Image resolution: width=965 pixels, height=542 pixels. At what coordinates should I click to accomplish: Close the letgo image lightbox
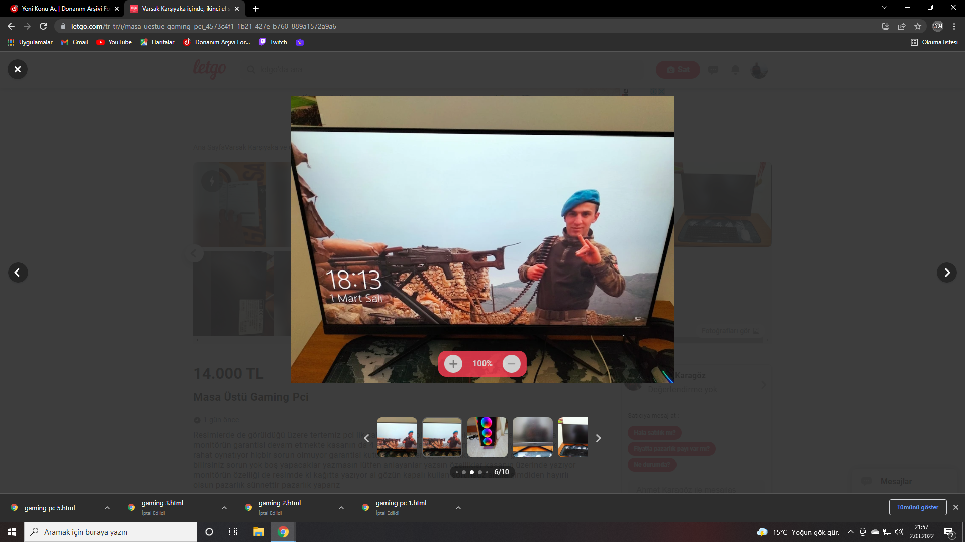click(18, 69)
